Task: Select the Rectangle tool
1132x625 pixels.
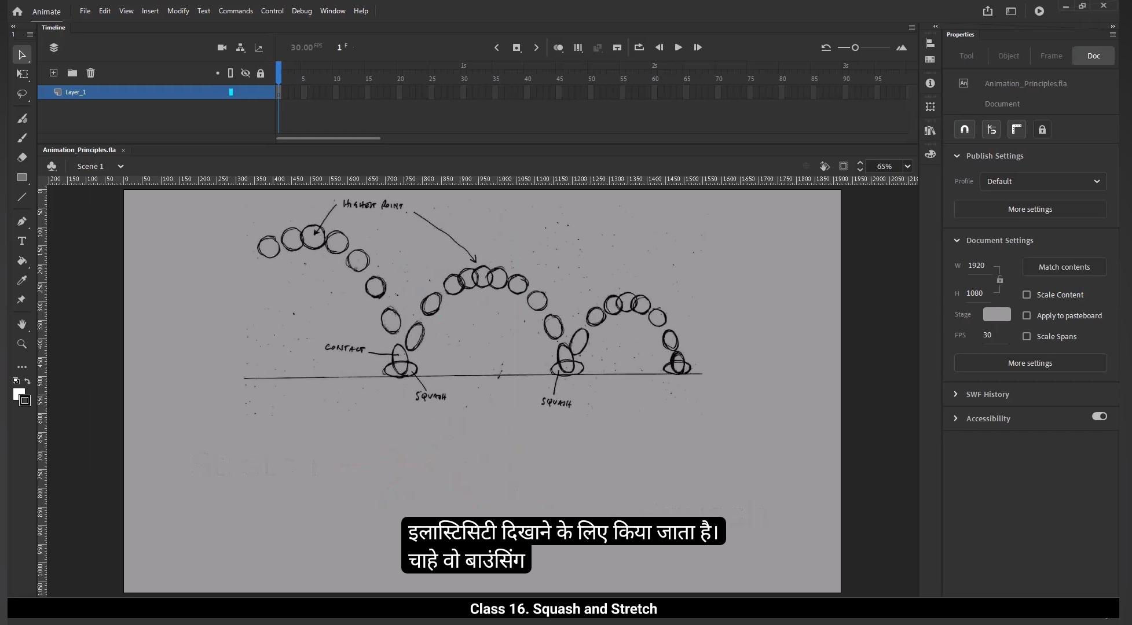Action: [x=22, y=177]
